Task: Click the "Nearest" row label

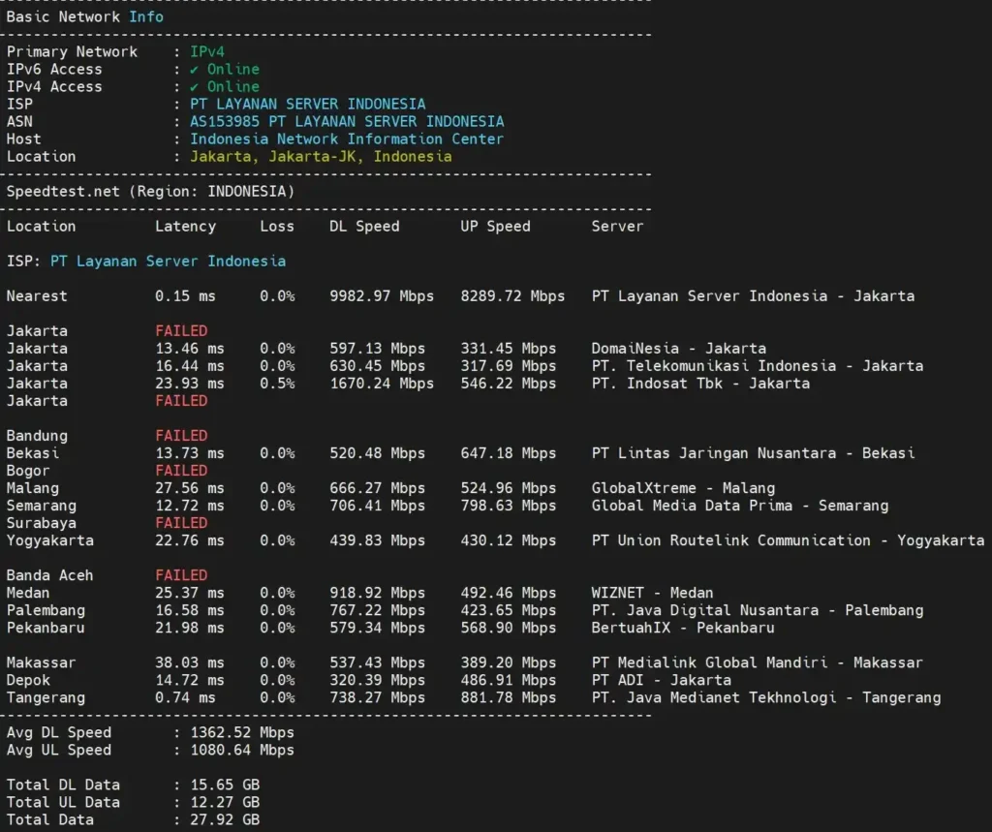Action: [x=37, y=296]
